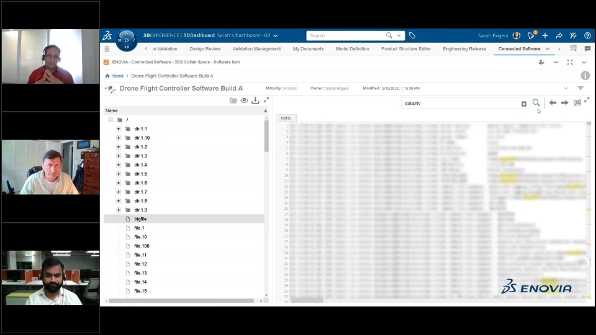Maximize the ENOVIA widget

pyautogui.click(x=570, y=62)
